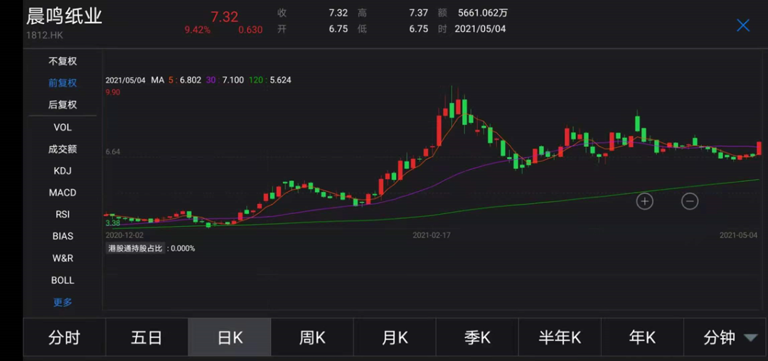The height and width of the screenshot is (361, 768).
Task: Switch to 周K tab
Action: pos(312,338)
